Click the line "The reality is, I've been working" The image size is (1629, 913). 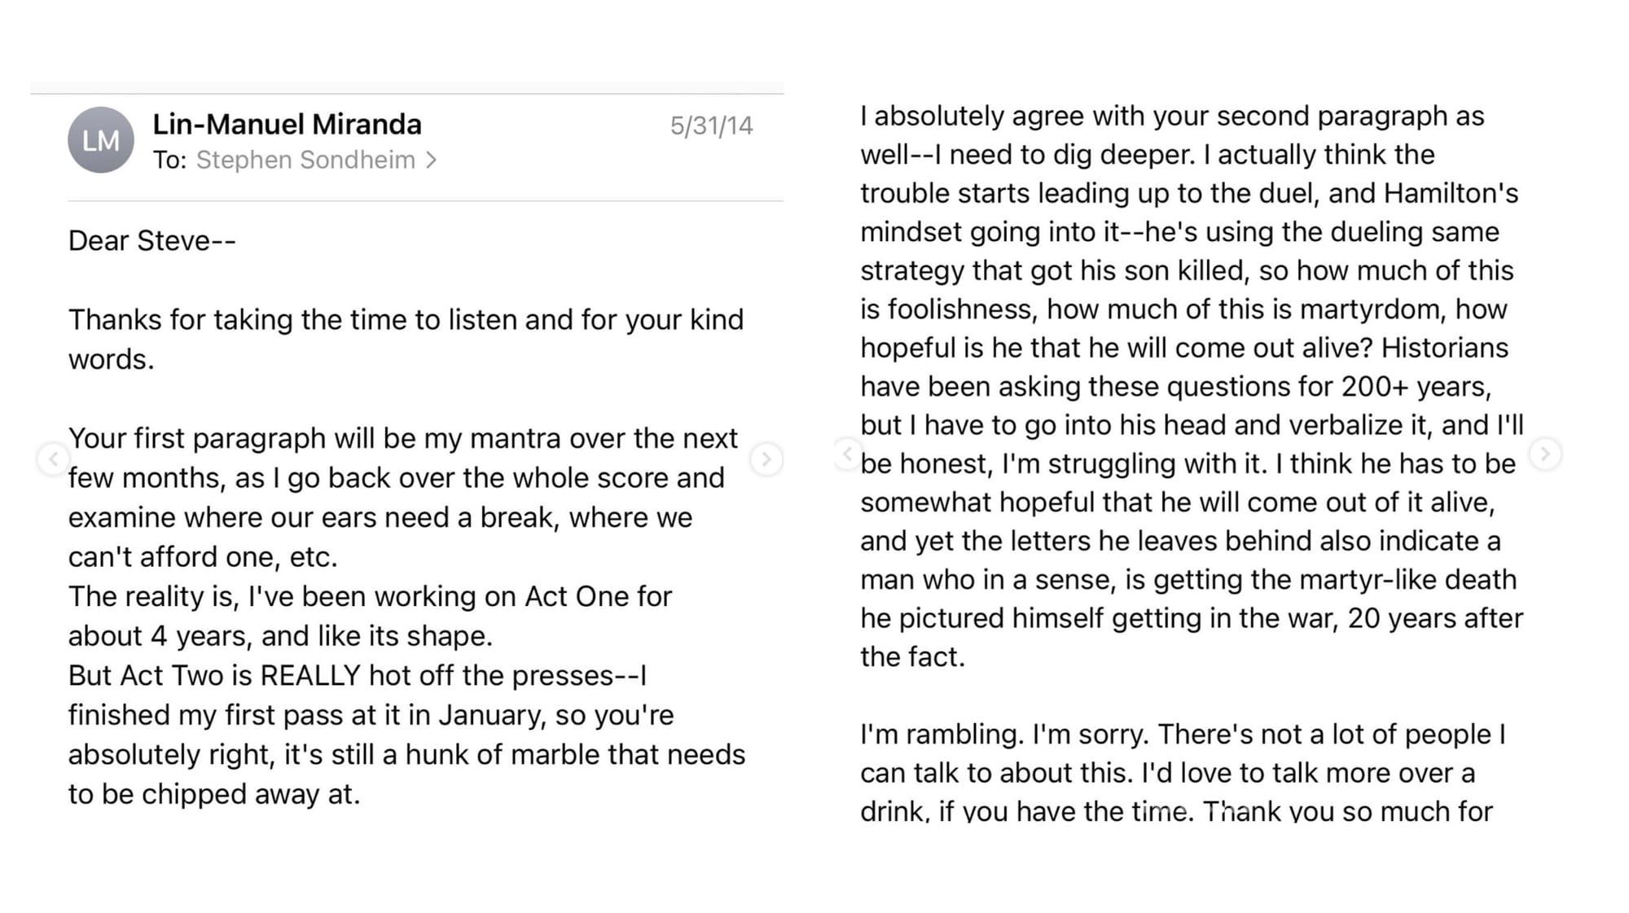pyautogui.click(x=370, y=597)
